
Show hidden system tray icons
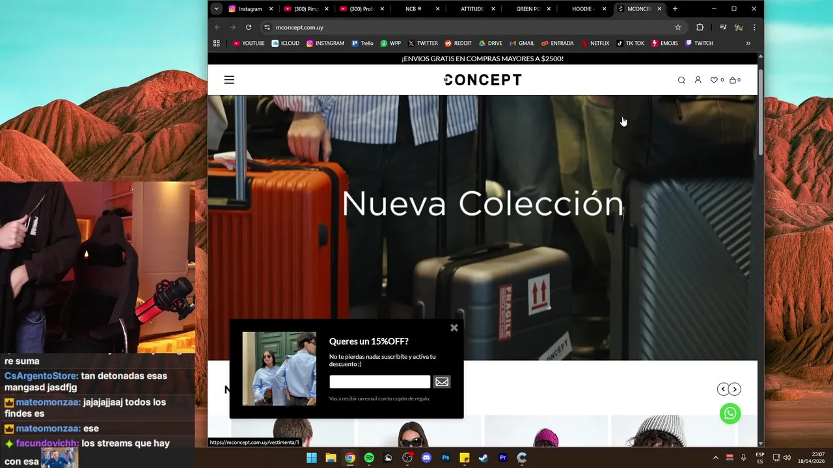(716, 458)
